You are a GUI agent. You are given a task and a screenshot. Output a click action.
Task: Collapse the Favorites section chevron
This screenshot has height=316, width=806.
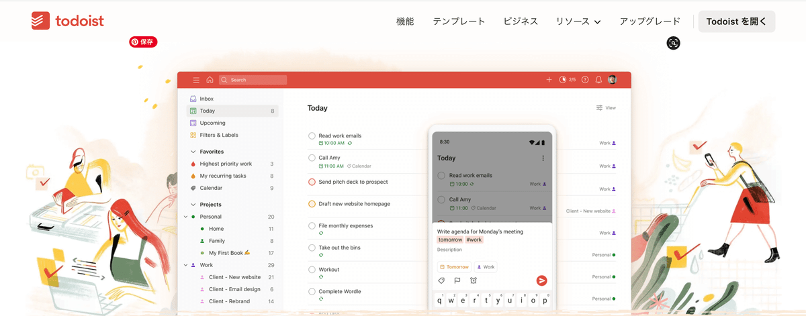point(193,152)
